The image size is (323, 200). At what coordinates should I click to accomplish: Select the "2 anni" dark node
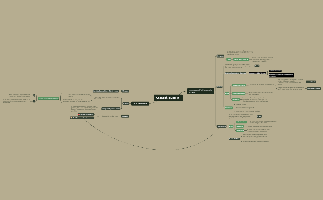pos(257,66)
